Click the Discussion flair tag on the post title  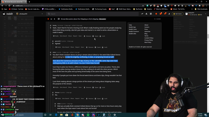tap(102, 19)
